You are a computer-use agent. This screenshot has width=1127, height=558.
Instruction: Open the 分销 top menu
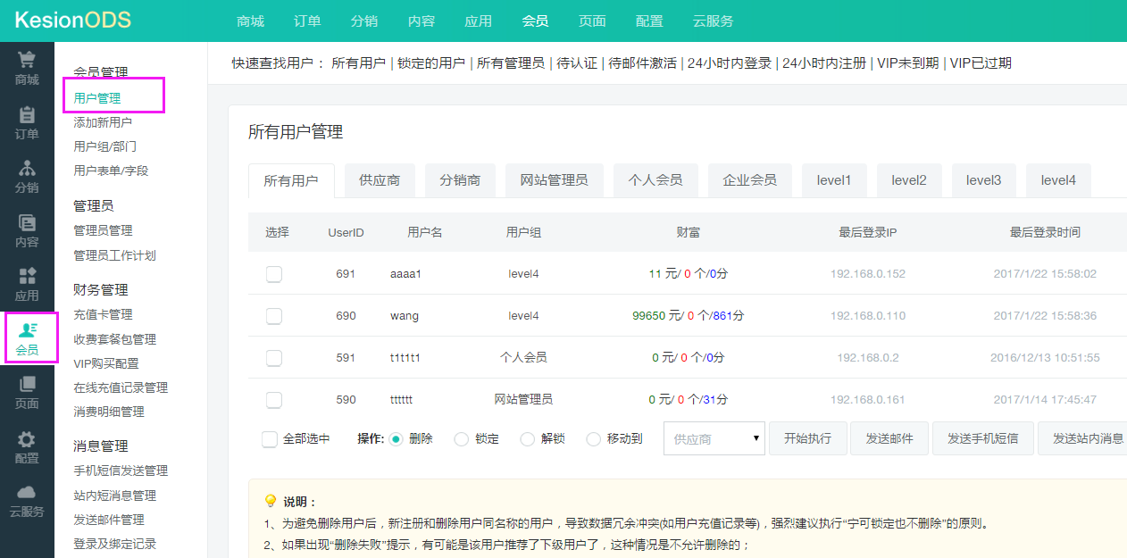364,21
